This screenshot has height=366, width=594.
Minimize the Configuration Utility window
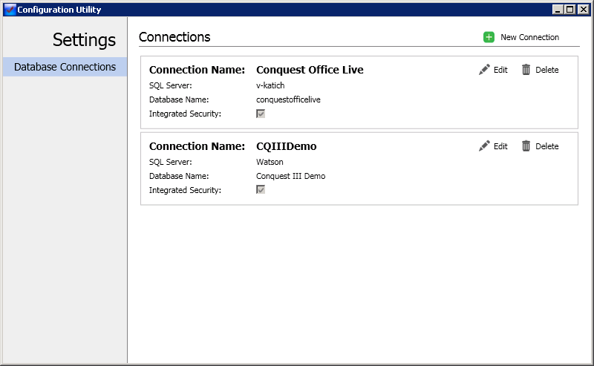click(x=558, y=10)
